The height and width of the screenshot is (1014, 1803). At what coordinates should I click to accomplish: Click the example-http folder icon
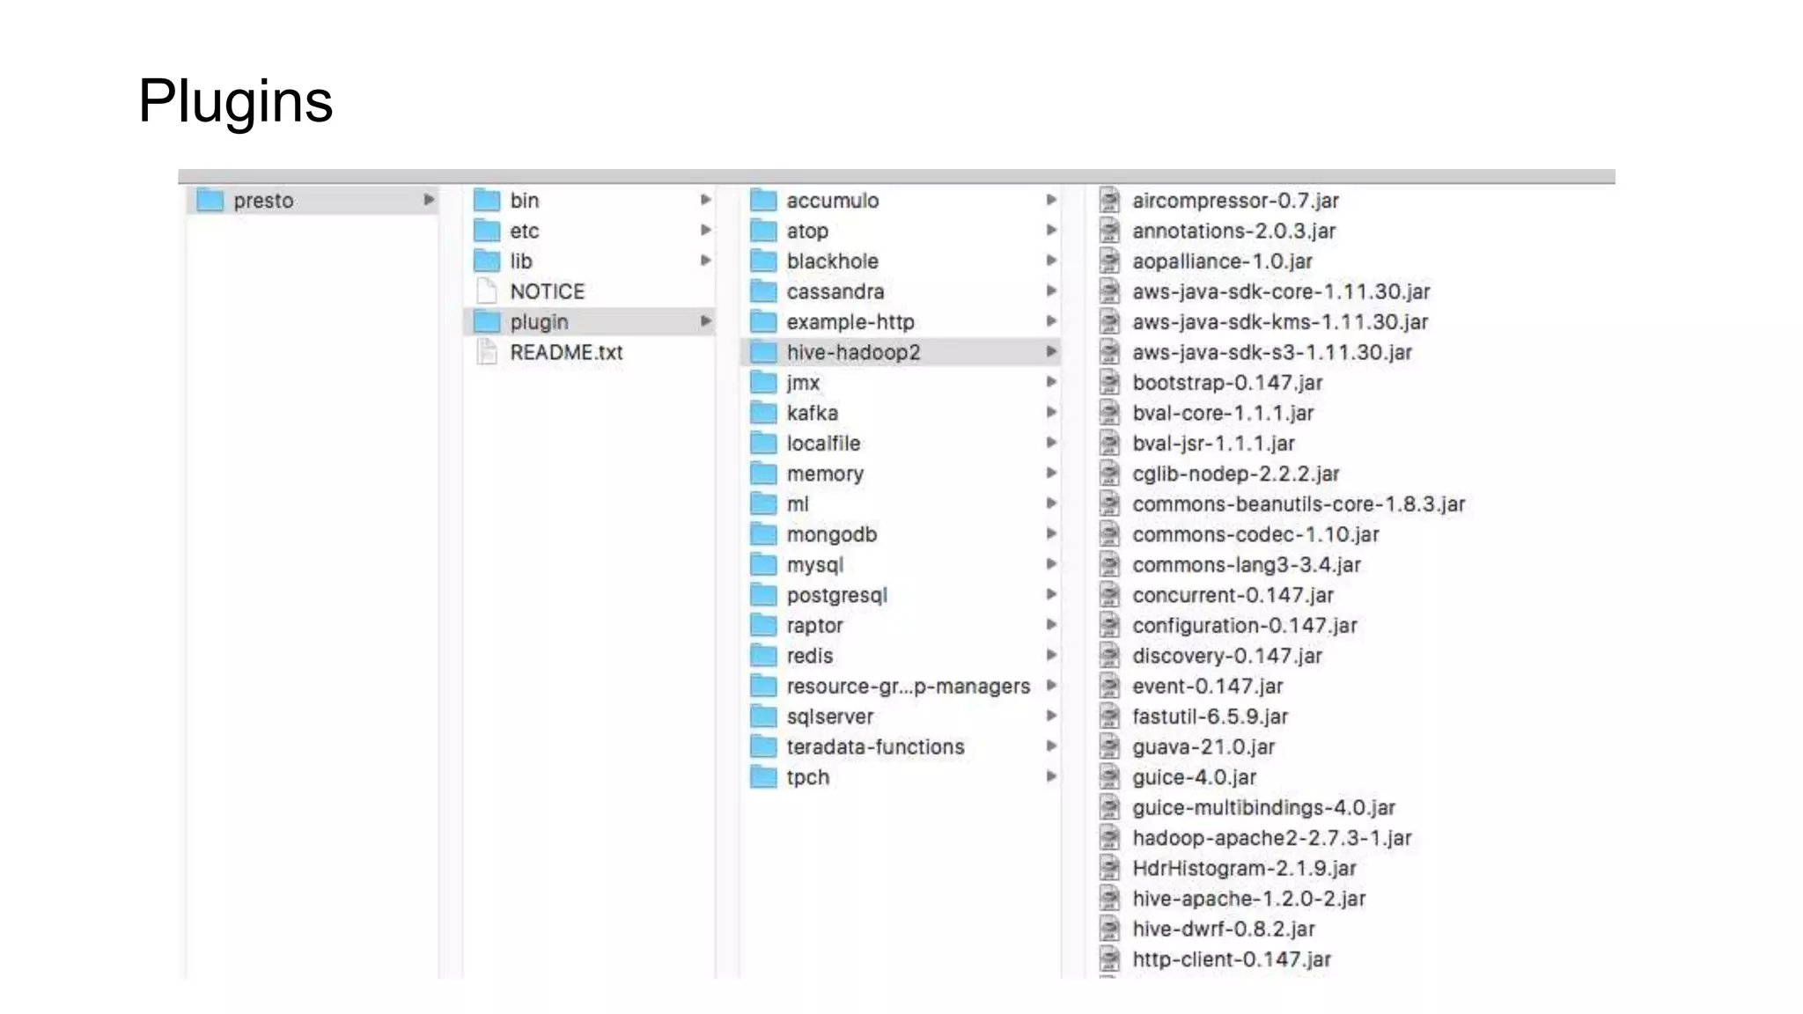point(763,322)
